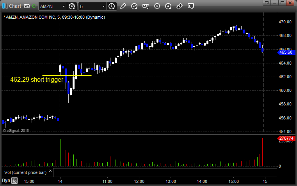Image resolution: width=297 pixels, height=186 pixels.
Task: Toggle the SIM trading mode badge
Action: point(27,6)
